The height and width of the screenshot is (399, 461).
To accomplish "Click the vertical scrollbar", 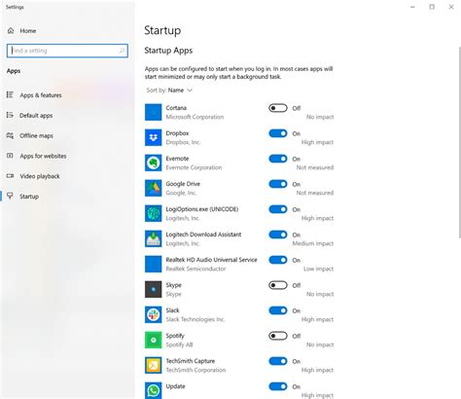I will [459, 143].
